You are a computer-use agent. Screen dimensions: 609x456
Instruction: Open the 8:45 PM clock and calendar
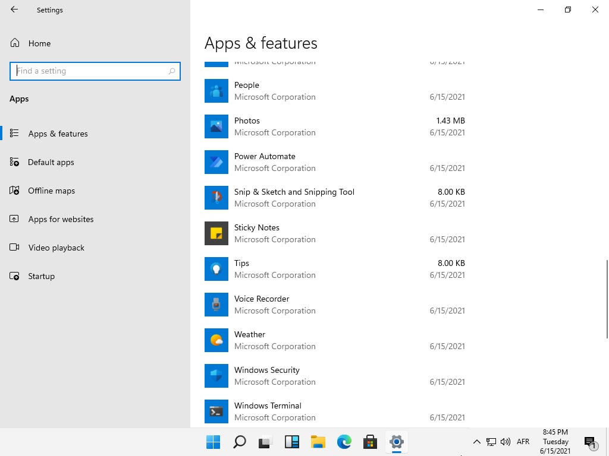tap(555, 442)
